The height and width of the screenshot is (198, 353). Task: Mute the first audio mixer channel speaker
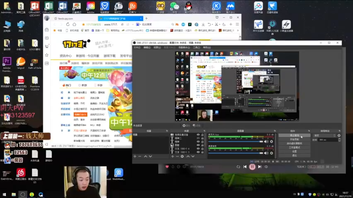click(266, 141)
